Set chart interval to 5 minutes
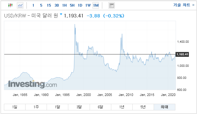This screenshot has height=114, width=197. click(41, 5)
